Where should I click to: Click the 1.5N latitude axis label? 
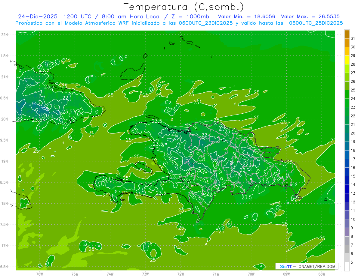coord(4,56)
